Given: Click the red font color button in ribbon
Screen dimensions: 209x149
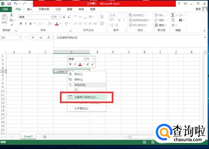Looking at the screenshot, I should (56, 23).
